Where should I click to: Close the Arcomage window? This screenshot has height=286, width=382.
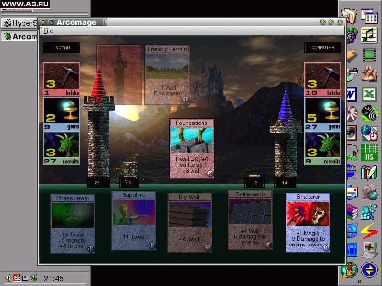click(x=340, y=22)
